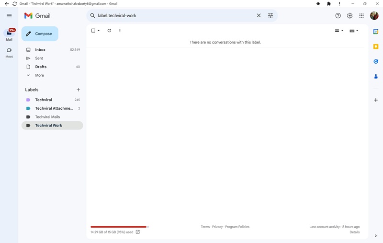Select the Techviral Mails label
Image resolution: width=383 pixels, height=243 pixels.
tap(52, 117)
